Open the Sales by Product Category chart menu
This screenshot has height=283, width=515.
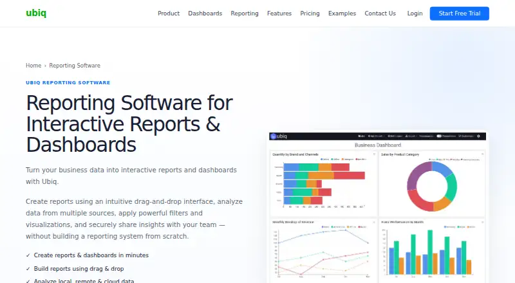[482, 154]
